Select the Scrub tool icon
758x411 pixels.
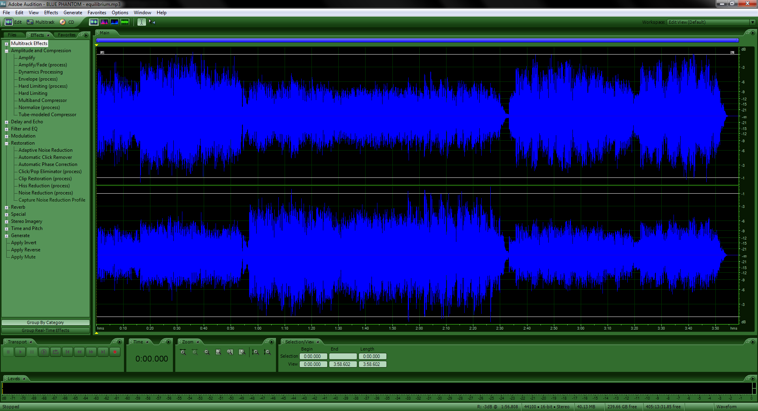(x=152, y=22)
